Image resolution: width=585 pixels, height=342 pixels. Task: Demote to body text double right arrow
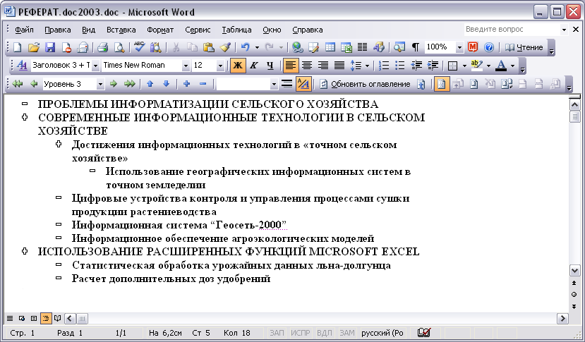[x=129, y=84]
